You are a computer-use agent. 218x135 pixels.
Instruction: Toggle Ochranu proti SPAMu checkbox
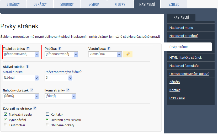tap(47, 120)
